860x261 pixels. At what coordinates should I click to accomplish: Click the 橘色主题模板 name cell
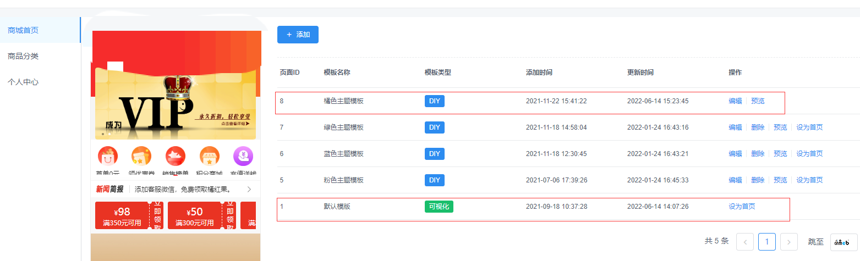pos(344,101)
